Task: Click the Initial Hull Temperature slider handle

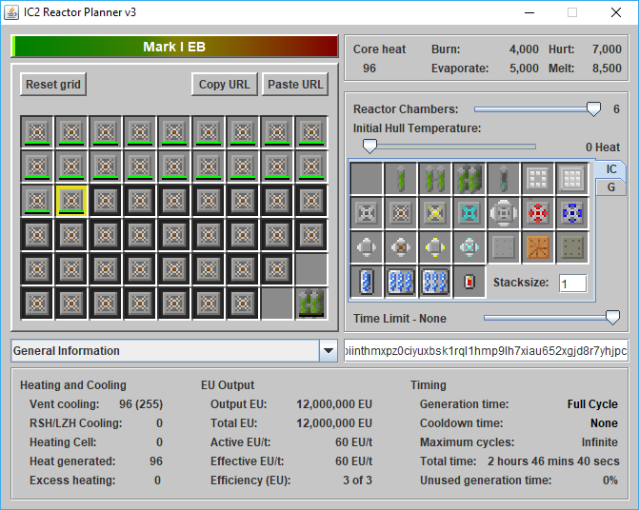Action: [369, 147]
